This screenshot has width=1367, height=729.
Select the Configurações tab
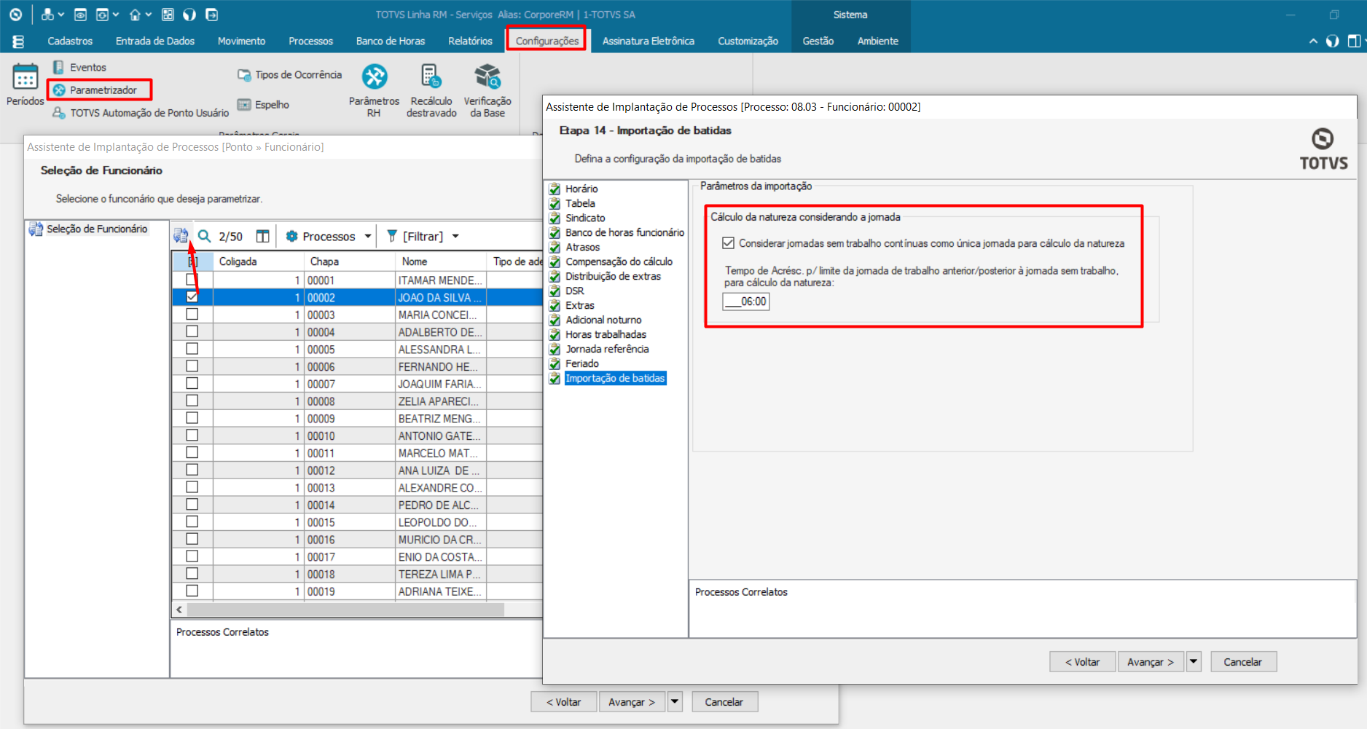click(547, 41)
